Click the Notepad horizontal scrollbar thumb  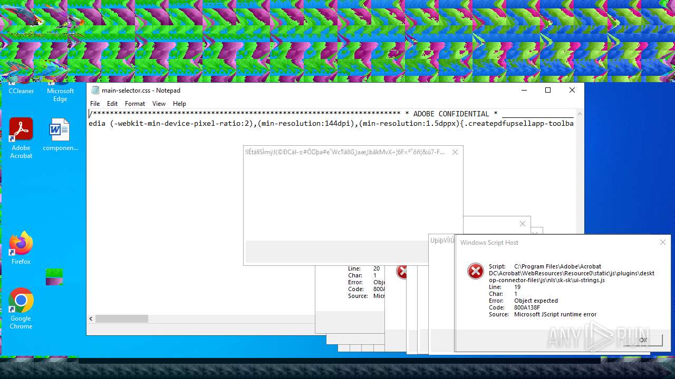point(122,318)
